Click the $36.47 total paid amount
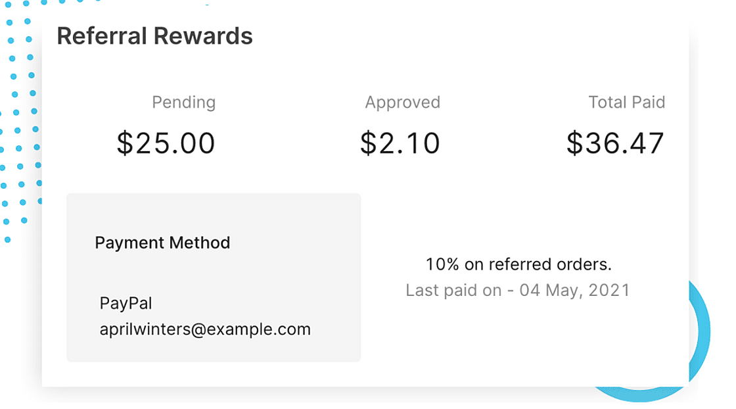The image size is (736, 409). (x=615, y=143)
